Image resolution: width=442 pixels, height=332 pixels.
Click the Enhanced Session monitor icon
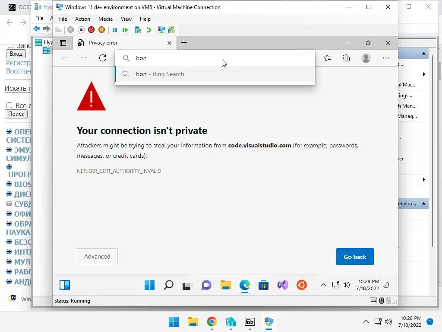[161, 30]
